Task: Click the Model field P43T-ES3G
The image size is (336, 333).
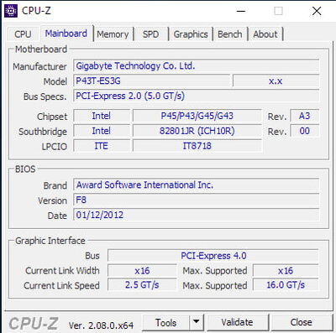Action: click(x=152, y=81)
